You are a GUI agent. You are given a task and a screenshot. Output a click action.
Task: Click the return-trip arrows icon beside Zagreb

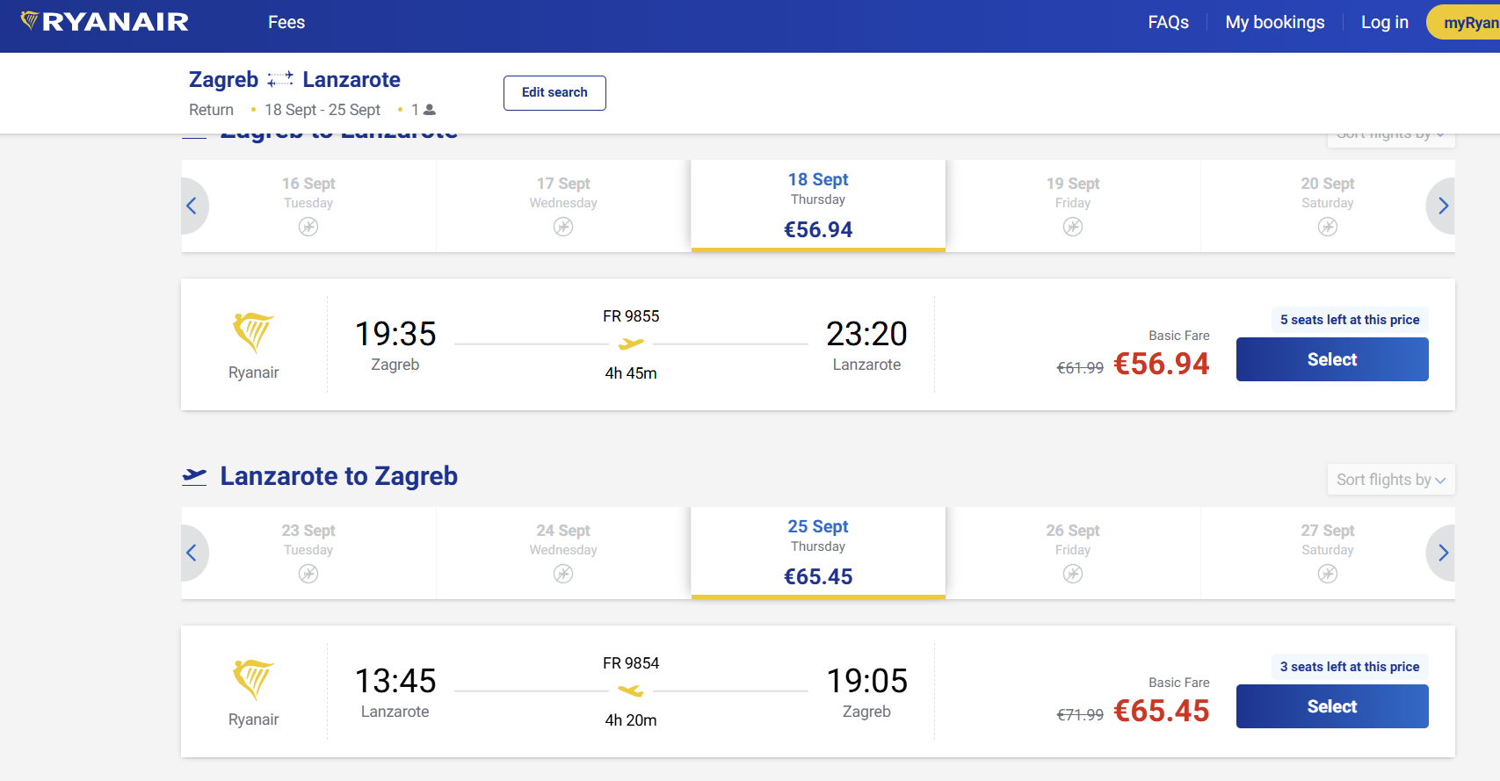click(x=280, y=80)
